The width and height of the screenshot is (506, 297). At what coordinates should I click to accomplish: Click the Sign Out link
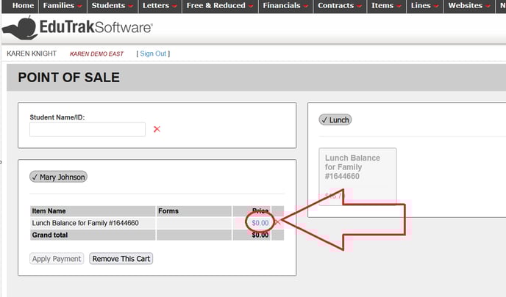153,54
